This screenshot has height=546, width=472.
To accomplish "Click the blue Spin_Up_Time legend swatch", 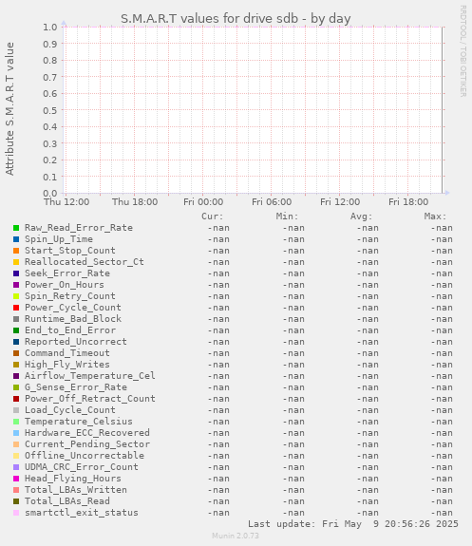I will tap(16, 239).
